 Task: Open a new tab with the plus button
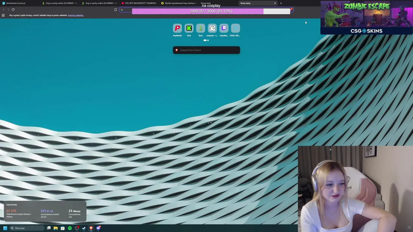281,3
